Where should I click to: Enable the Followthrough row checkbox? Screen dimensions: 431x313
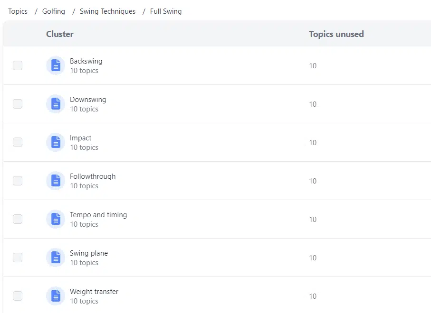[18, 181]
